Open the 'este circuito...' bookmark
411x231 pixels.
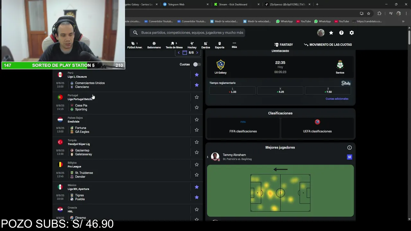click(132, 21)
